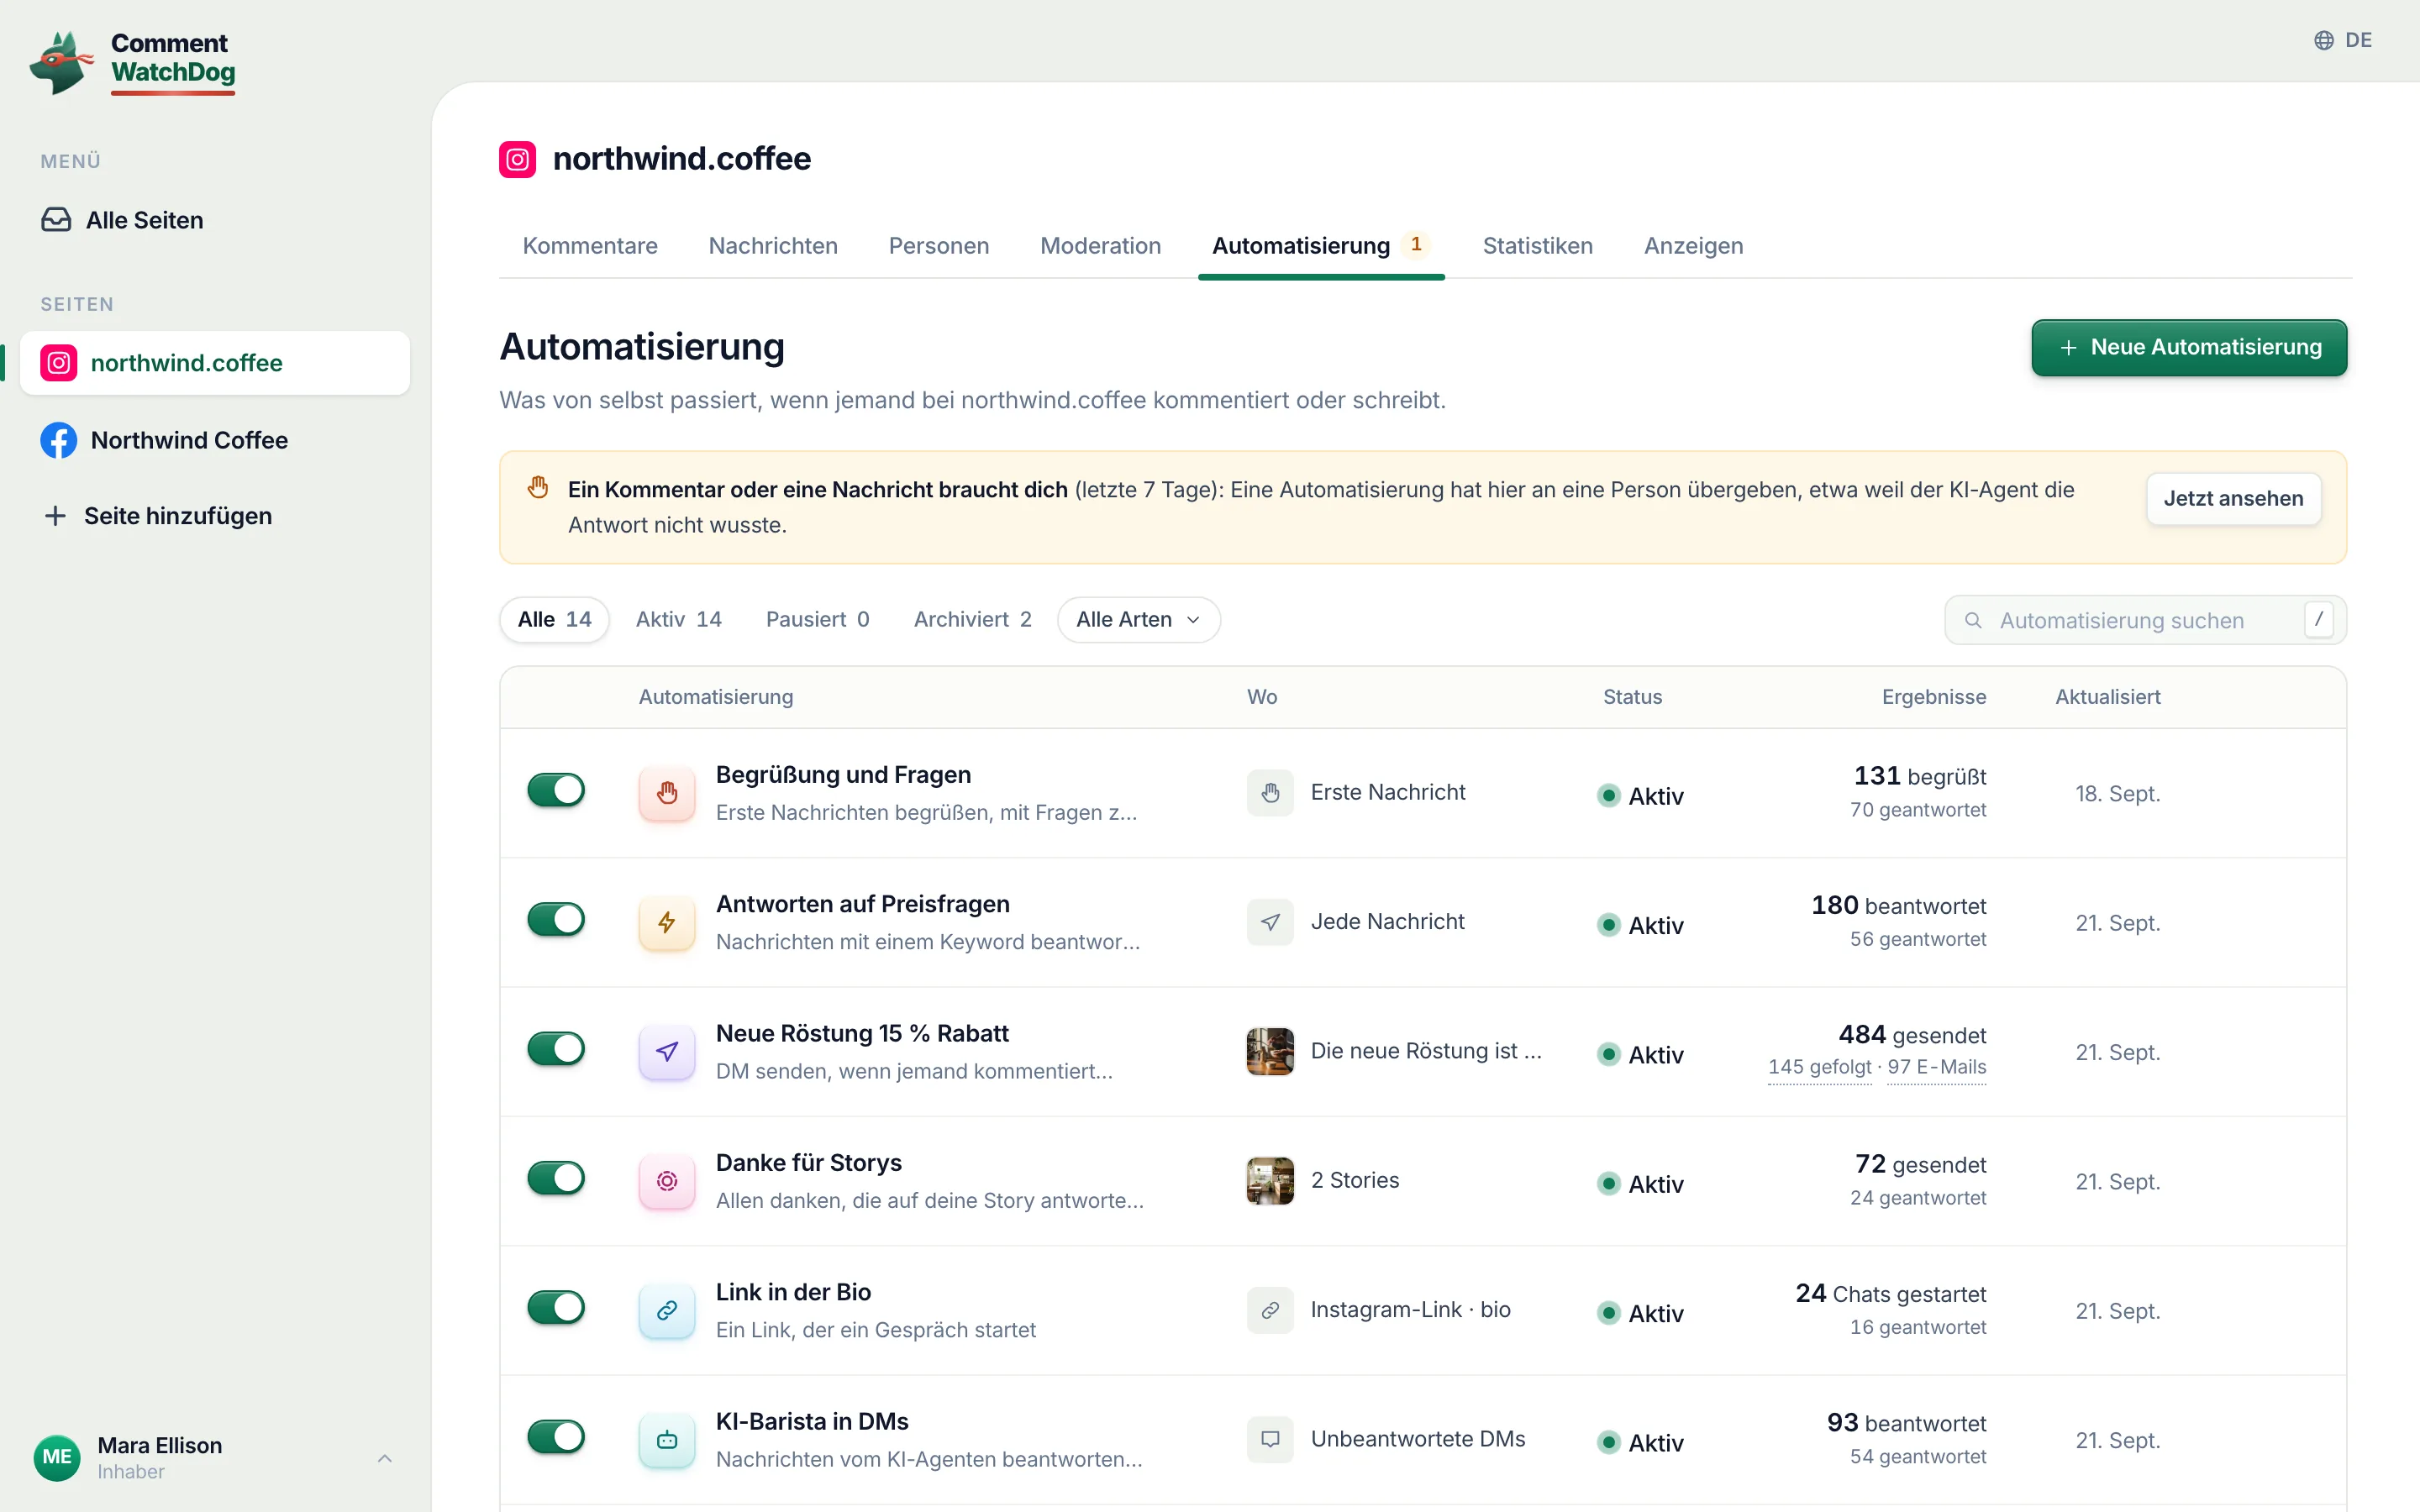2420x1512 pixels.
Task: Click the hand icon of Begrüßung und Fragen
Action: tap(667, 793)
